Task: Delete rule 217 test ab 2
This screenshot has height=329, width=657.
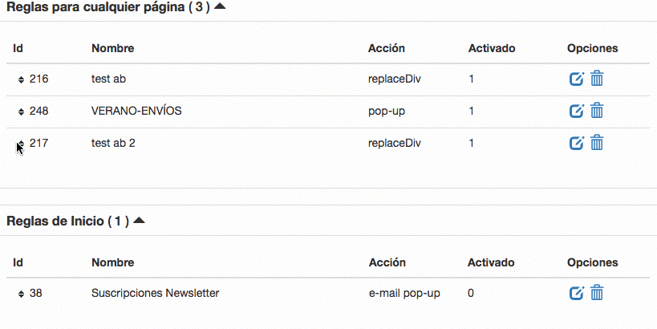Action: (597, 143)
